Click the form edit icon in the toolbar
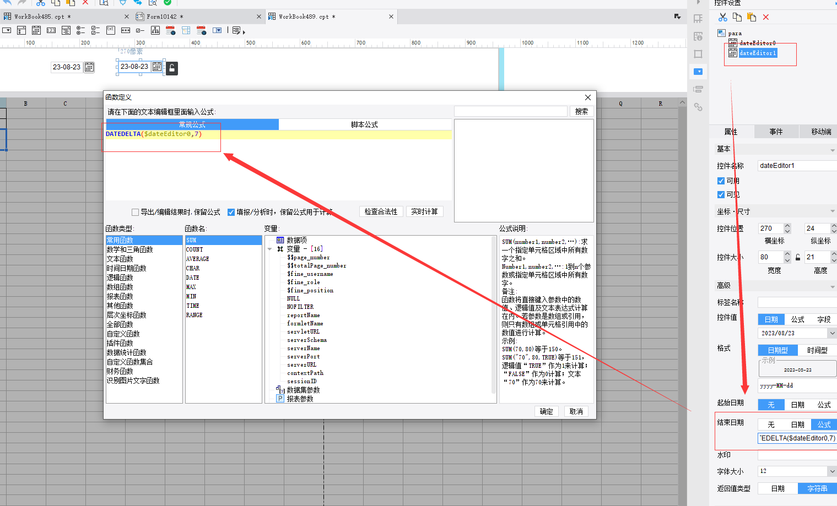This screenshot has width=837, height=506. (236, 30)
